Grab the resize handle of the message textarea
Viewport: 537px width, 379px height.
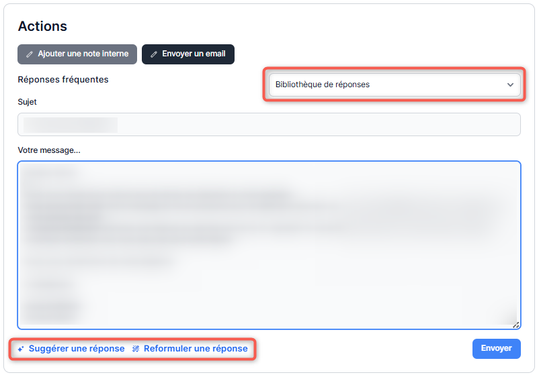515,325
